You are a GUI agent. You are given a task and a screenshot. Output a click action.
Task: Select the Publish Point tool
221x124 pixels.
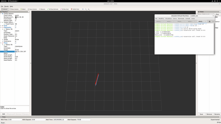tap(75, 9)
